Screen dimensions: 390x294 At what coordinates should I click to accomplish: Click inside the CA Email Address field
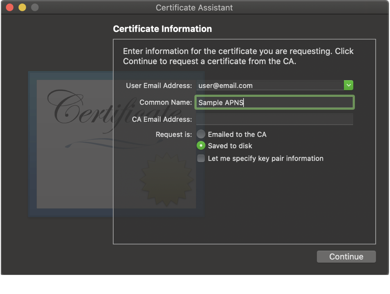tap(274, 119)
